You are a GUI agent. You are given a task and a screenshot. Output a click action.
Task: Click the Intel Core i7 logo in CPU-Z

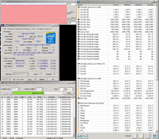tap(51, 38)
